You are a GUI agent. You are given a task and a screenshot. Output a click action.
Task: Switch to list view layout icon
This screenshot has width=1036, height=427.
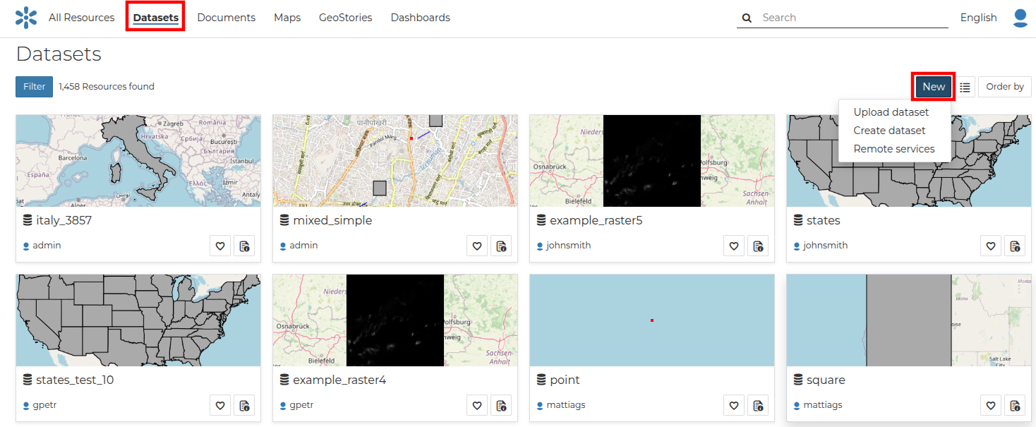(965, 87)
